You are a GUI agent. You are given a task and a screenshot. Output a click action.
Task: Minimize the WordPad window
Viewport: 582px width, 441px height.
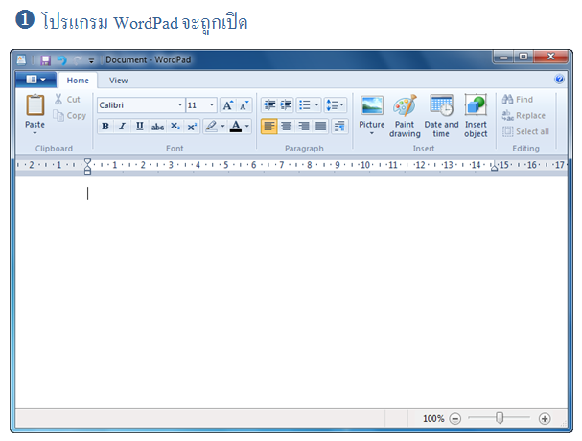(503, 57)
